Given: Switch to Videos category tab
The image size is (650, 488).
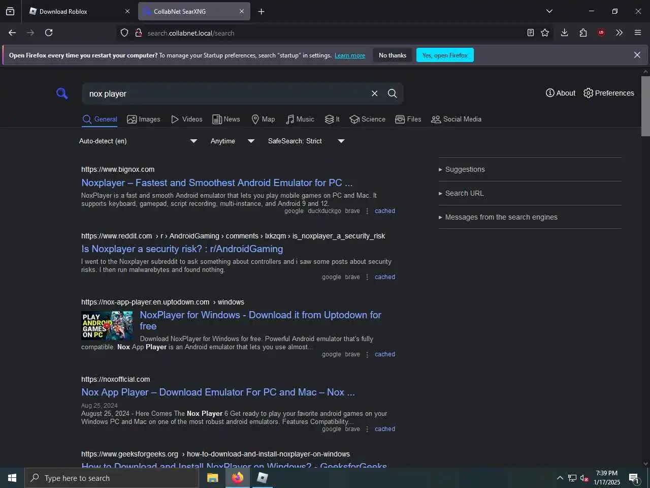Looking at the screenshot, I should click(186, 119).
